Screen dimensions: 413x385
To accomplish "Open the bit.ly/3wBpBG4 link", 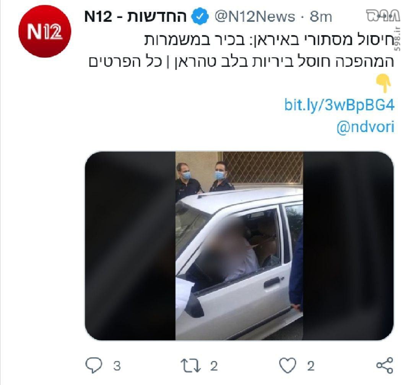I will pyautogui.click(x=339, y=105).
